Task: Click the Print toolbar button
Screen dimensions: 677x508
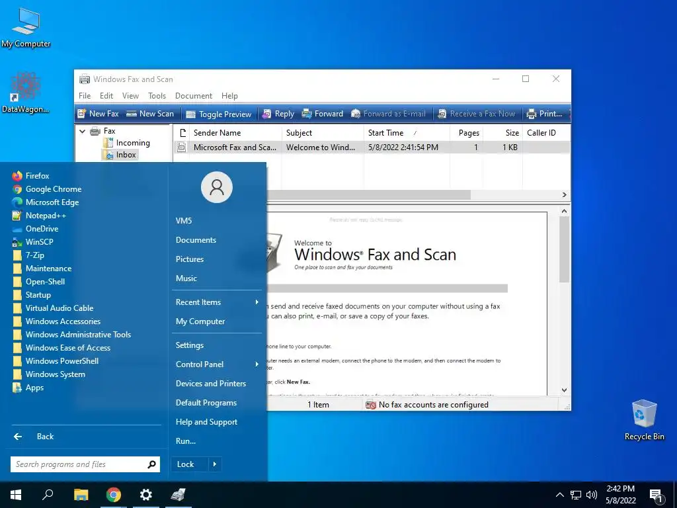Action: 544,114
